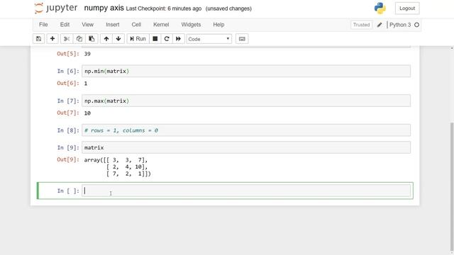Copy selected cells icon
The width and height of the screenshot is (454, 255).
coord(79,39)
